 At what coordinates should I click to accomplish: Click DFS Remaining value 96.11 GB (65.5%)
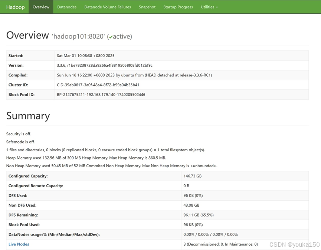(199, 215)
